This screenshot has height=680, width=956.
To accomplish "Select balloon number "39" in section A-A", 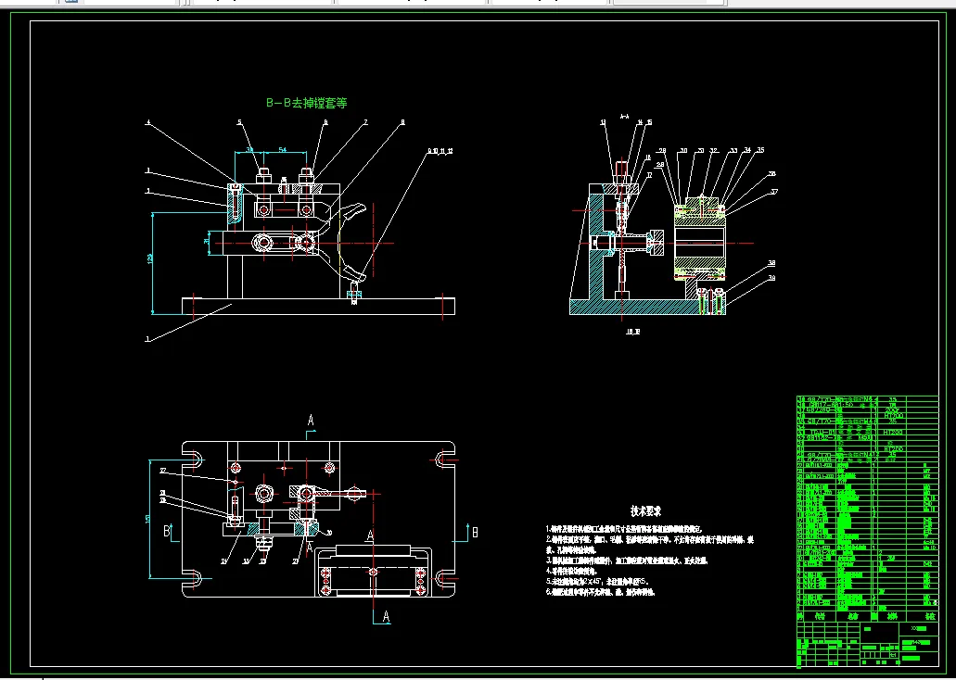I will pos(771,278).
